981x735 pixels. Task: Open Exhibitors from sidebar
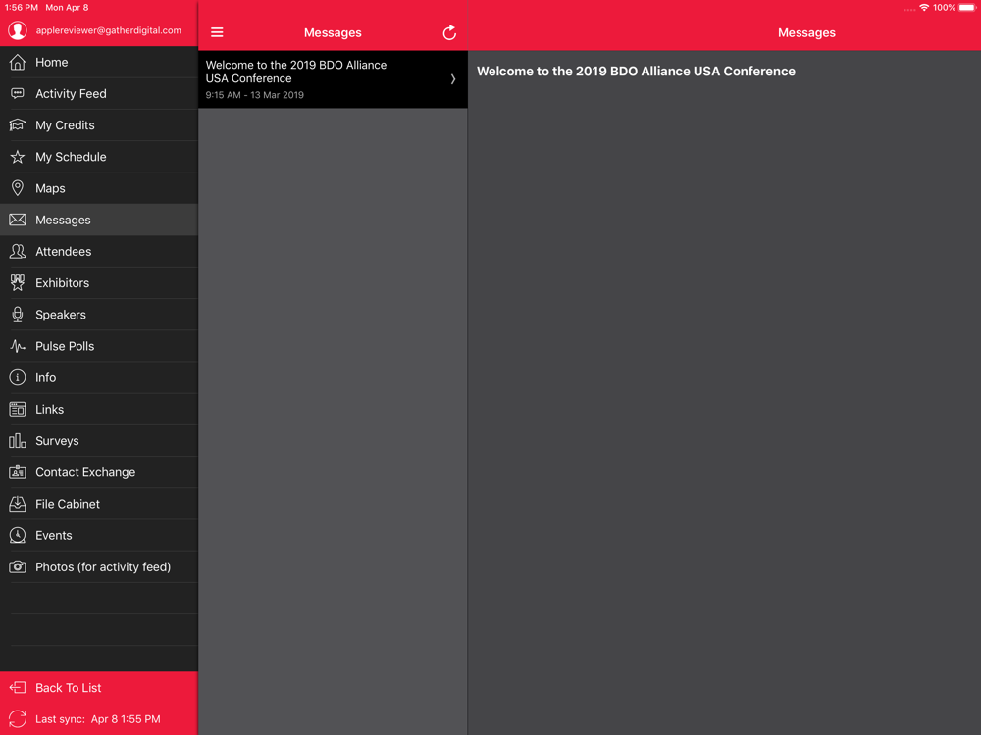(x=99, y=282)
